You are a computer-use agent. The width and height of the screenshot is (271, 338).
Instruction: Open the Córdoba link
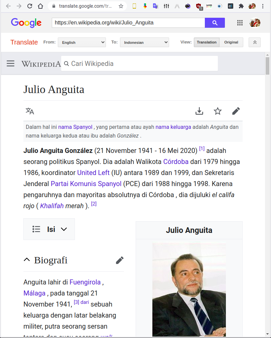pos(176,162)
